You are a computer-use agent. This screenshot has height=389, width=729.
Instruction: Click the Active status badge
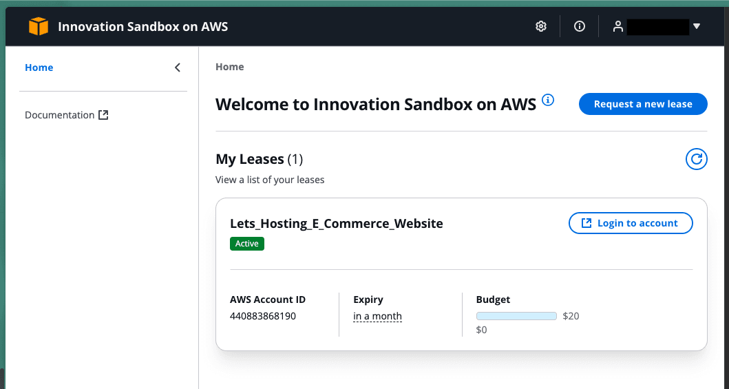click(247, 244)
